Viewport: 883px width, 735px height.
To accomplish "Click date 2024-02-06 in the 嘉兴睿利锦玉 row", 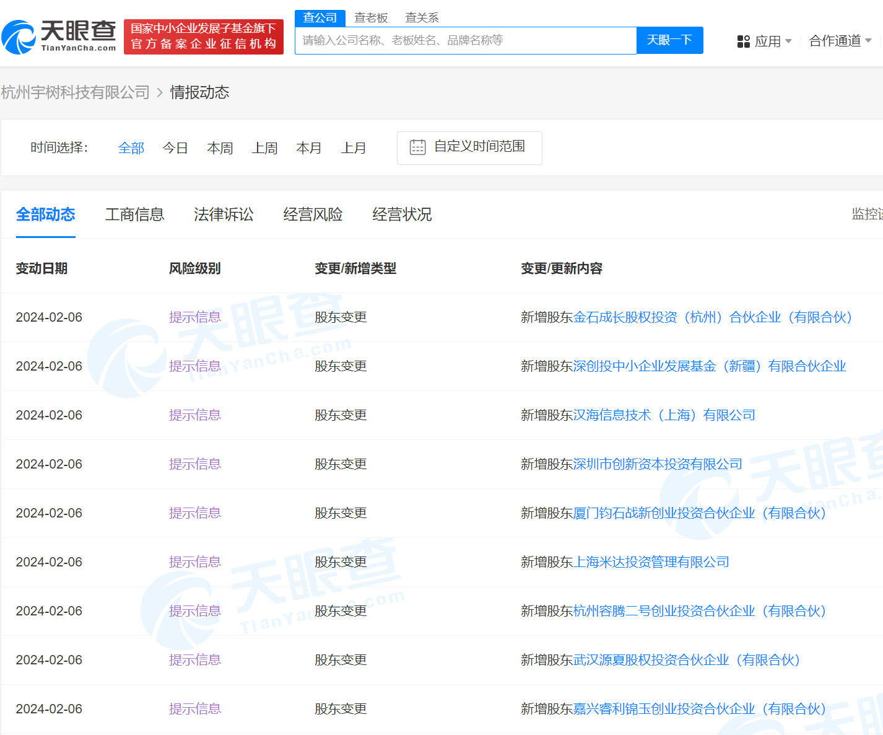I will click(x=49, y=709).
